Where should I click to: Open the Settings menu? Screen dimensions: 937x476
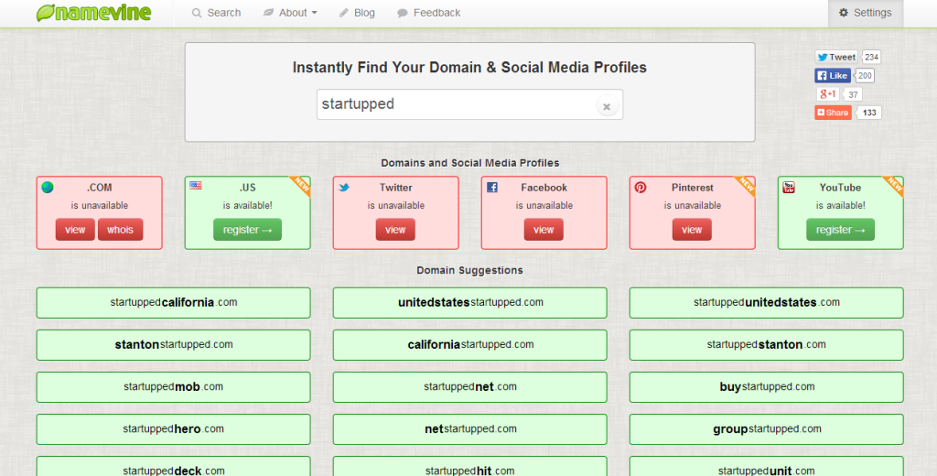(865, 13)
